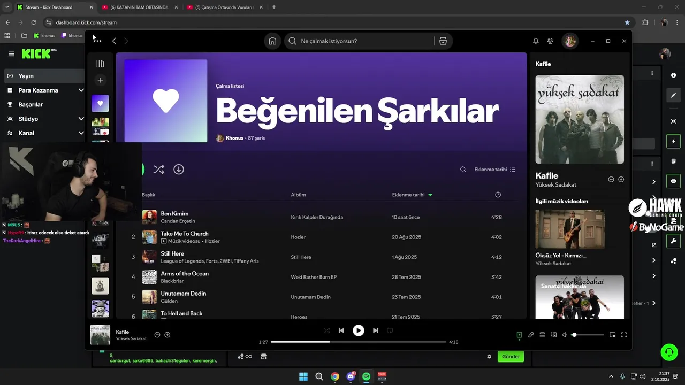The height and width of the screenshot is (385, 685).
Task: Open Yüksek Sadakat artist link in right panel
Action: click(x=555, y=184)
